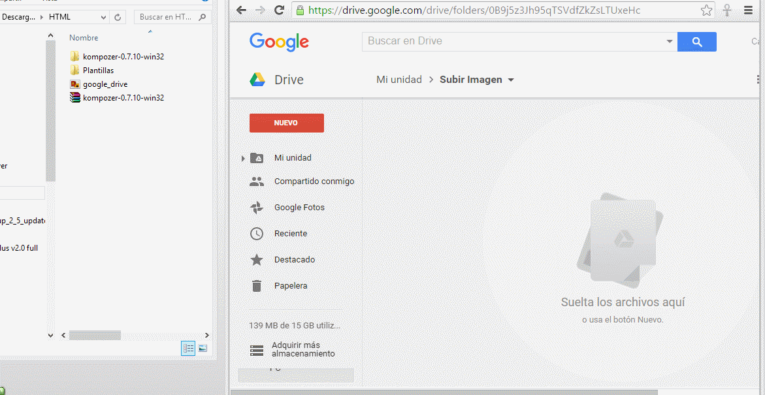Click the Descarg... breadcrumb in Explorer
The image size is (765, 395).
[18, 17]
